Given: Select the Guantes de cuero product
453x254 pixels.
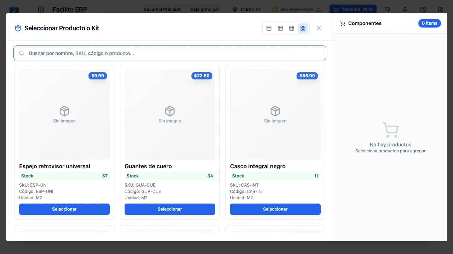Looking at the screenshot, I should coord(170,209).
